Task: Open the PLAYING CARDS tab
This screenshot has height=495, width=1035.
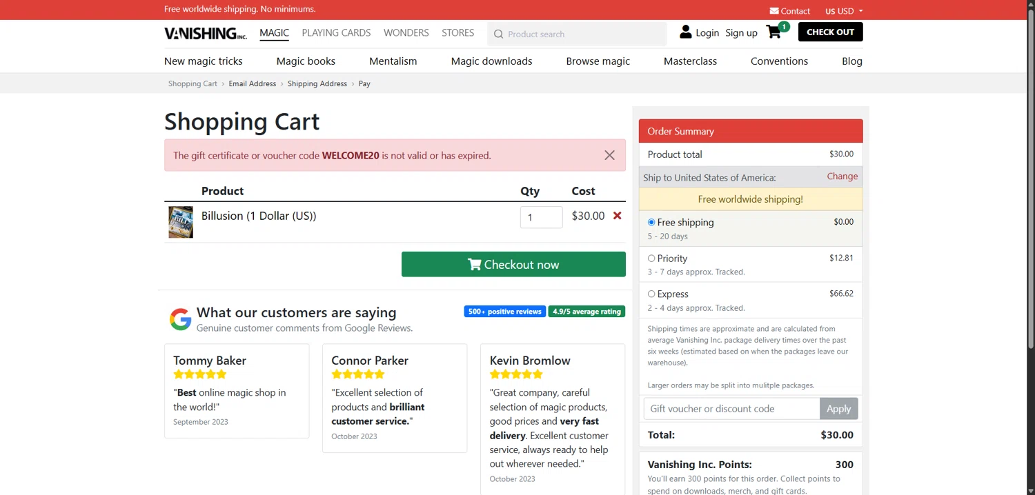Action: 336,32
